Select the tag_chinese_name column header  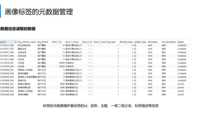(x=27, y=42)
